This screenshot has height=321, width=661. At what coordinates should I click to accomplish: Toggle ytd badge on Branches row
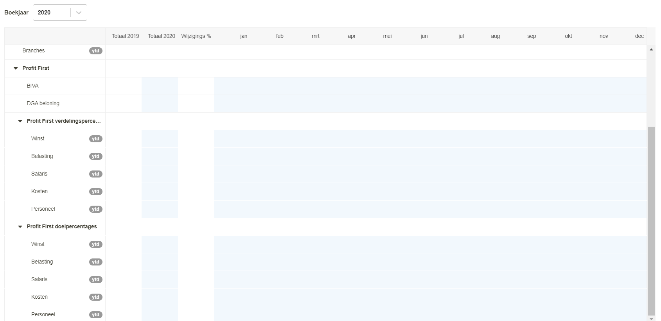point(96,51)
